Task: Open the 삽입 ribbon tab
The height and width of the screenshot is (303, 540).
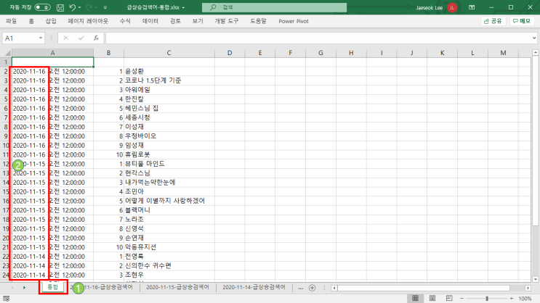Action: (50, 22)
